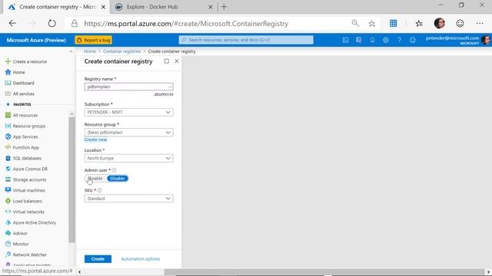Screen dimensions: 492x276
Task: Go to Home breadcrumb
Action: [90, 51]
